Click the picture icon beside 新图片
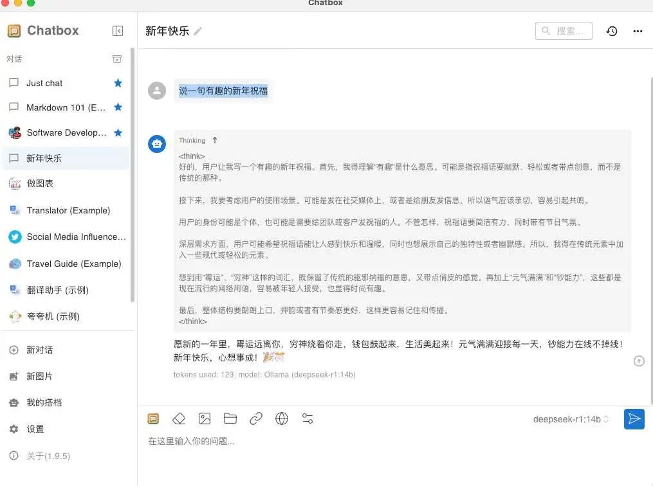 (14, 377)
